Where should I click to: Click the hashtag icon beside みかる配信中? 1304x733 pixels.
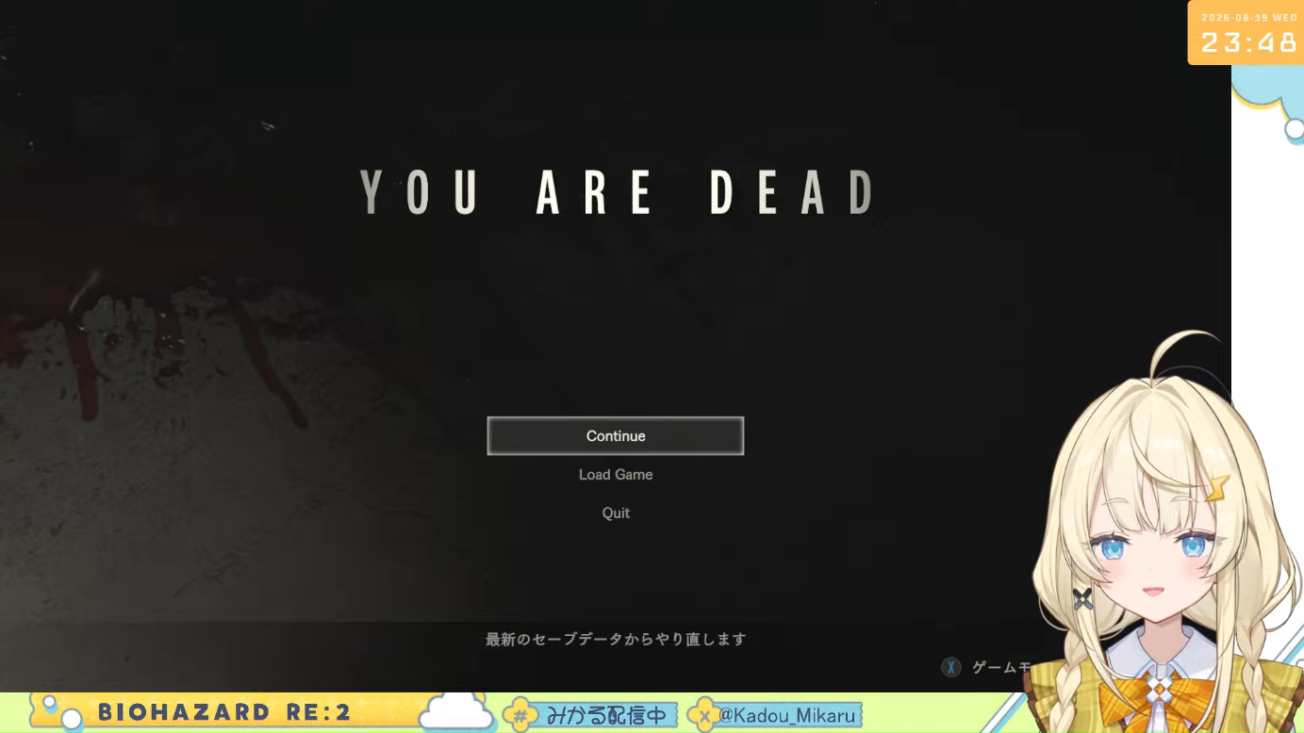point(520,715)
